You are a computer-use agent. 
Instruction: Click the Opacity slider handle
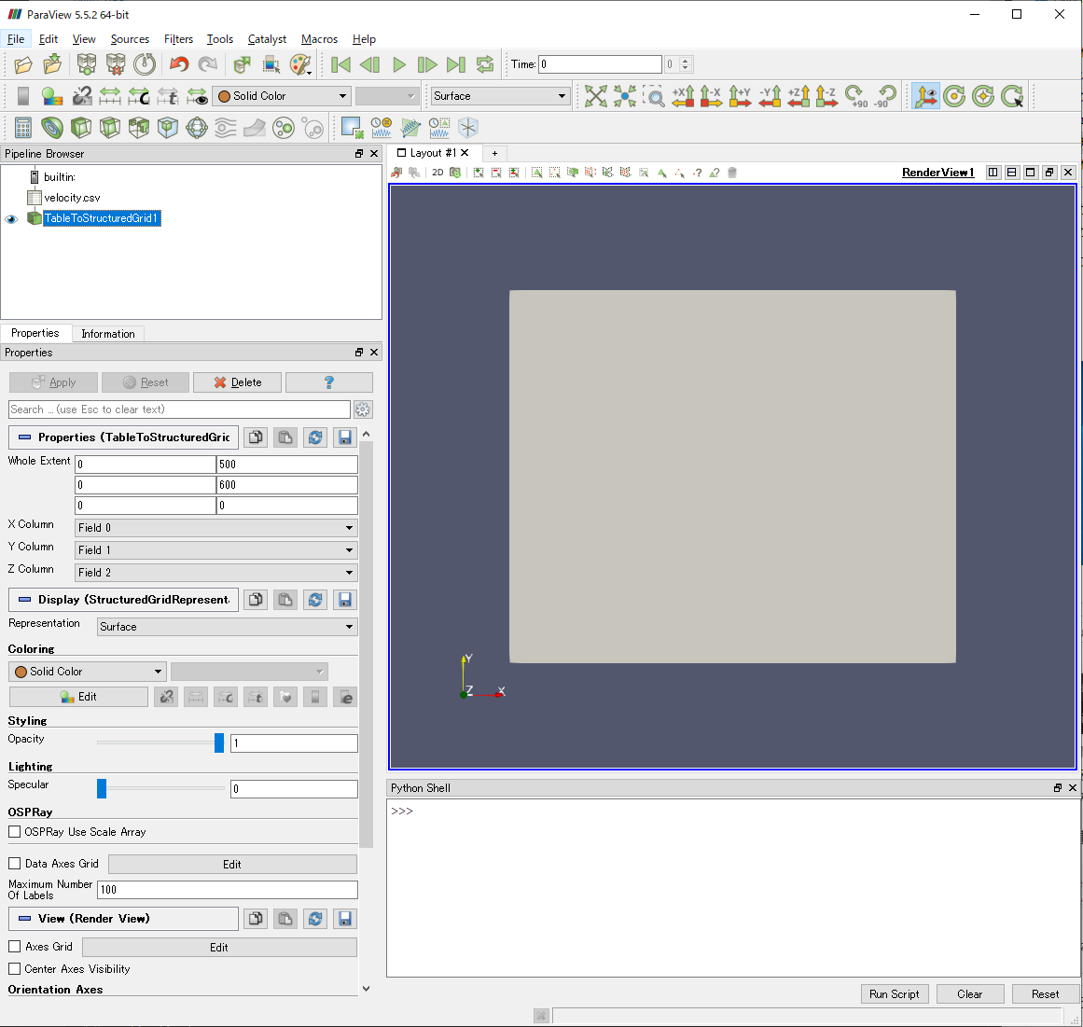[219, 742]
